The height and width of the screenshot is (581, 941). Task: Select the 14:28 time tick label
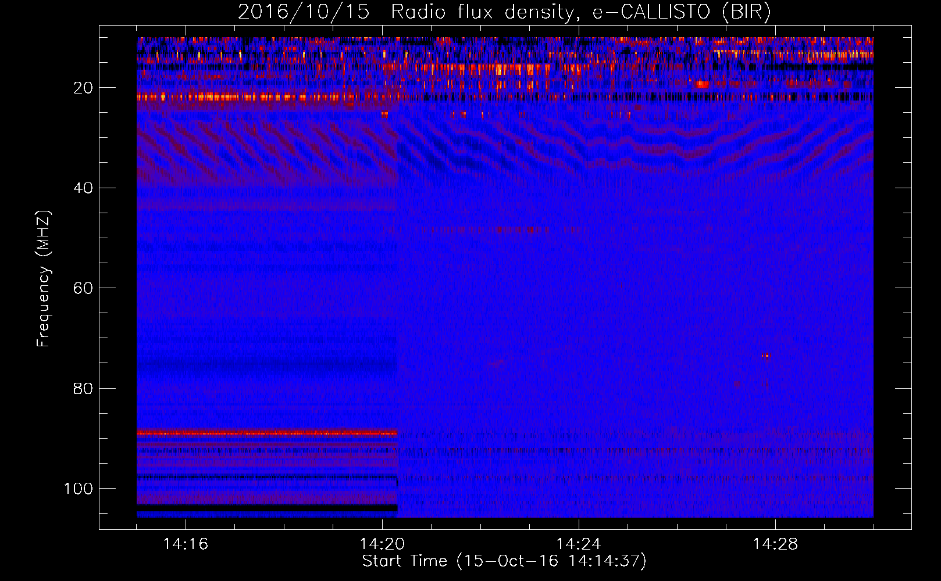click(x=775, y=544)
